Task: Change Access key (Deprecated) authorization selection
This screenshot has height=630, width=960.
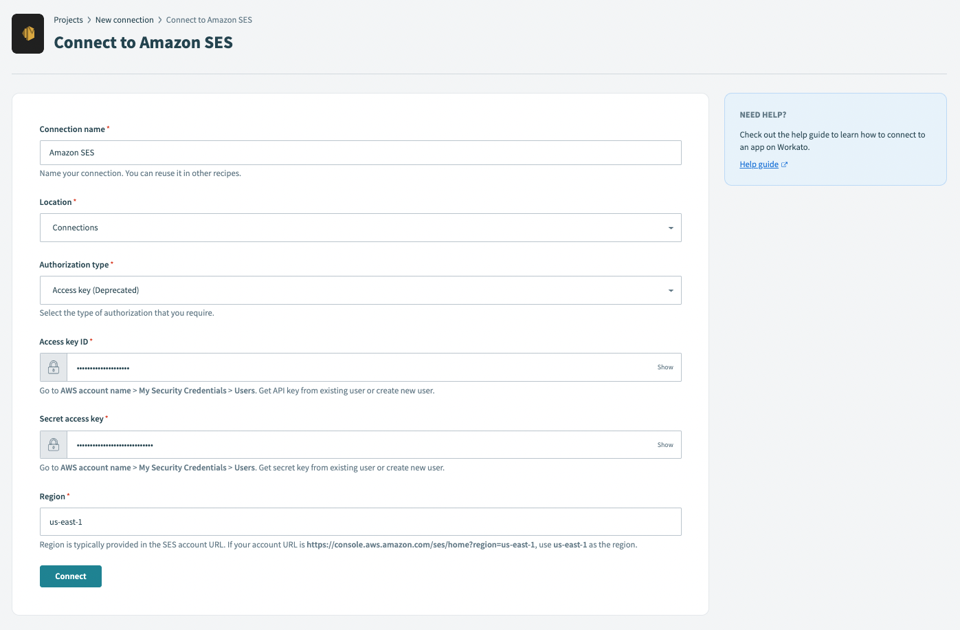Action: 360,290
